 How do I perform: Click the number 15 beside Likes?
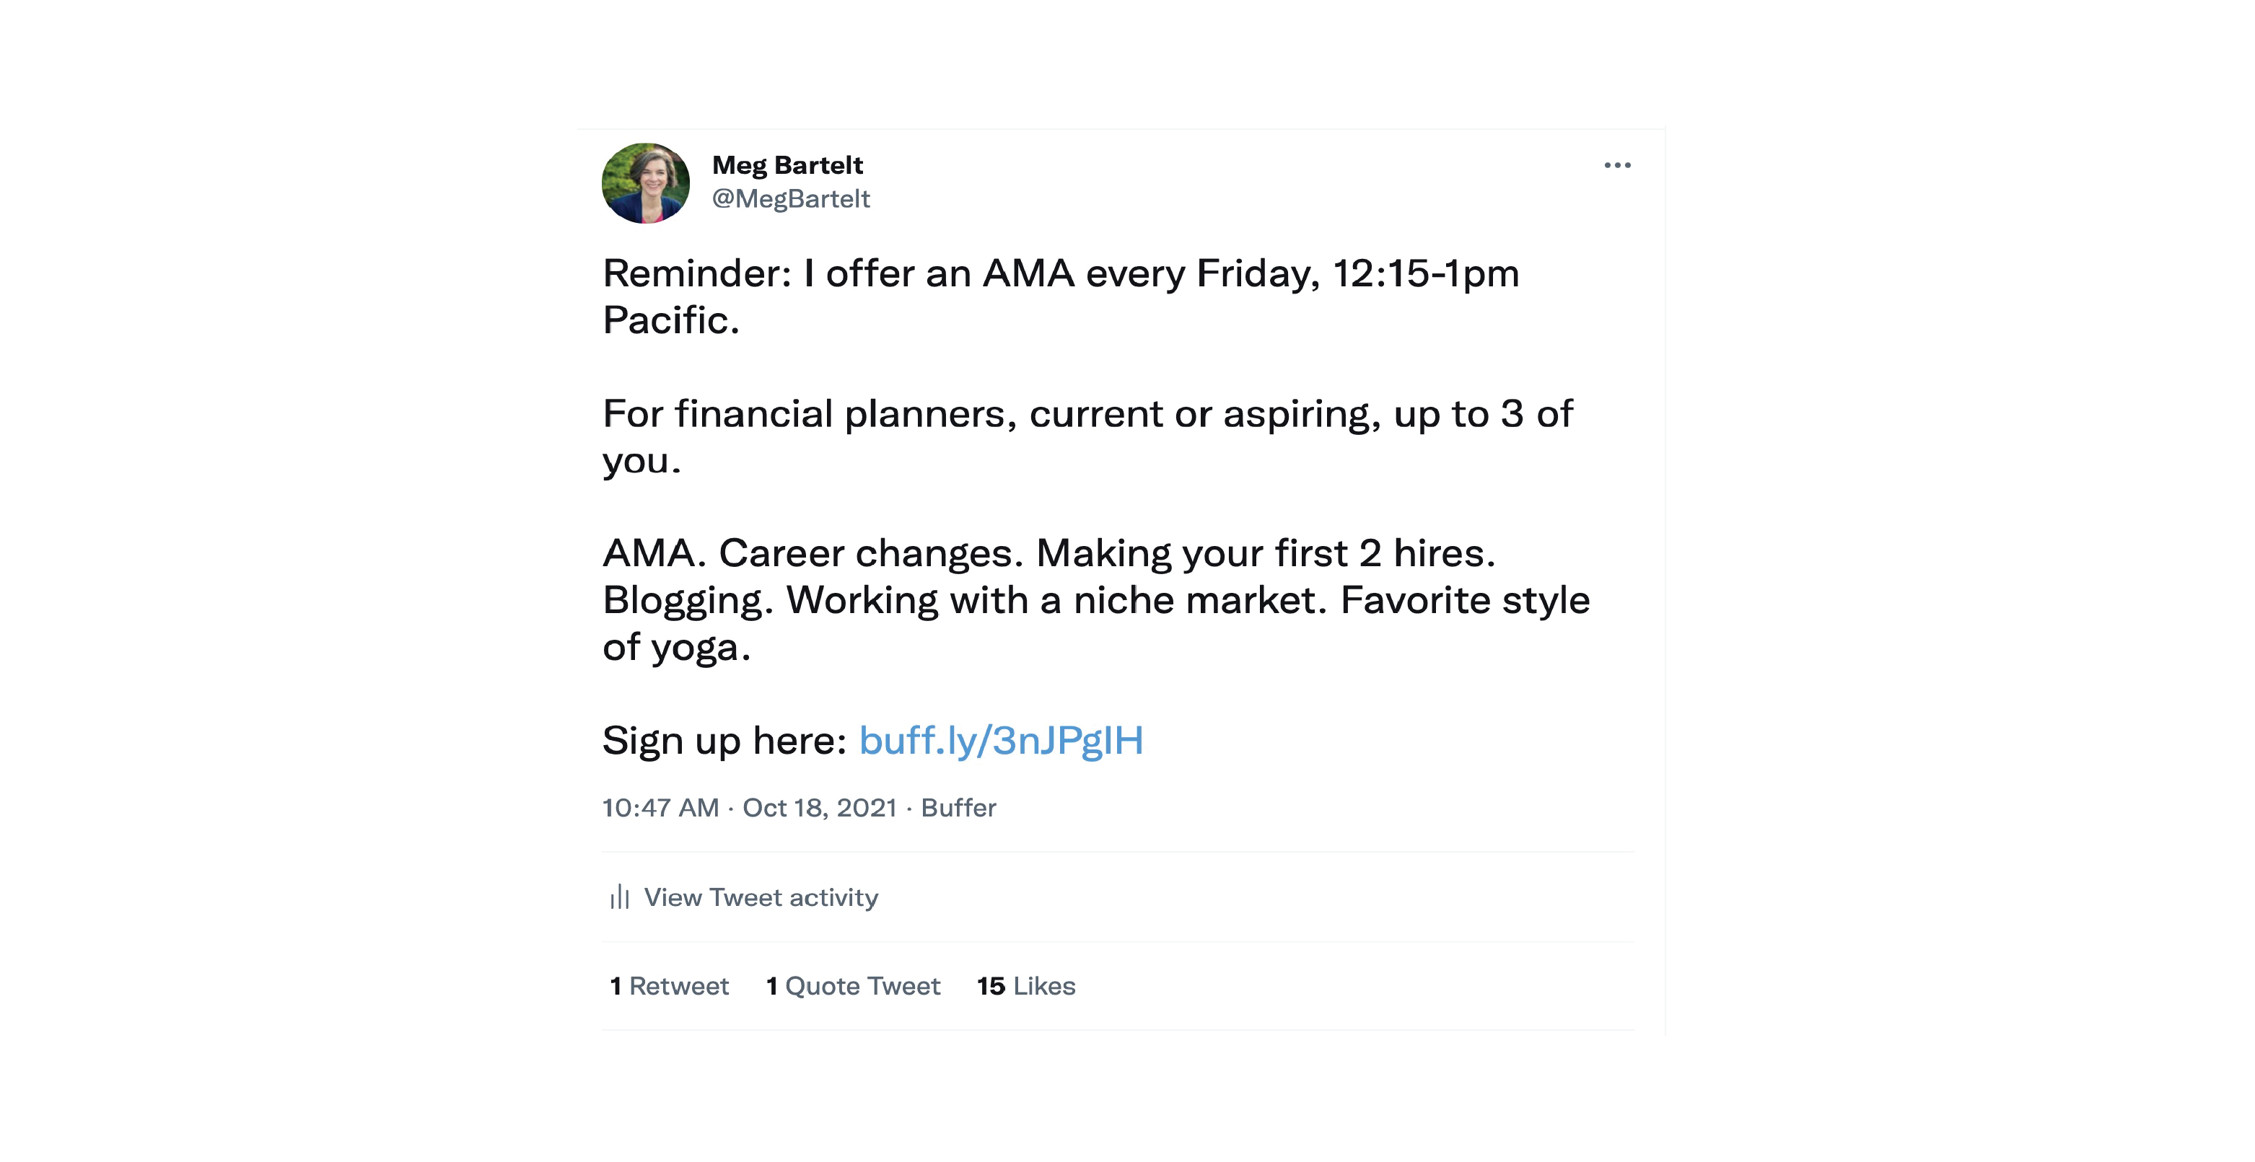[x=991, y=986]
